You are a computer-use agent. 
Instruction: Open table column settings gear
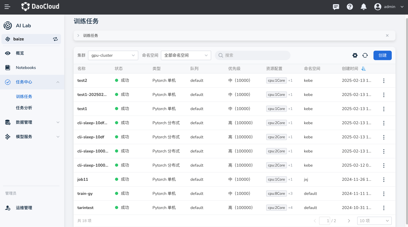click(x=355, y=55)
